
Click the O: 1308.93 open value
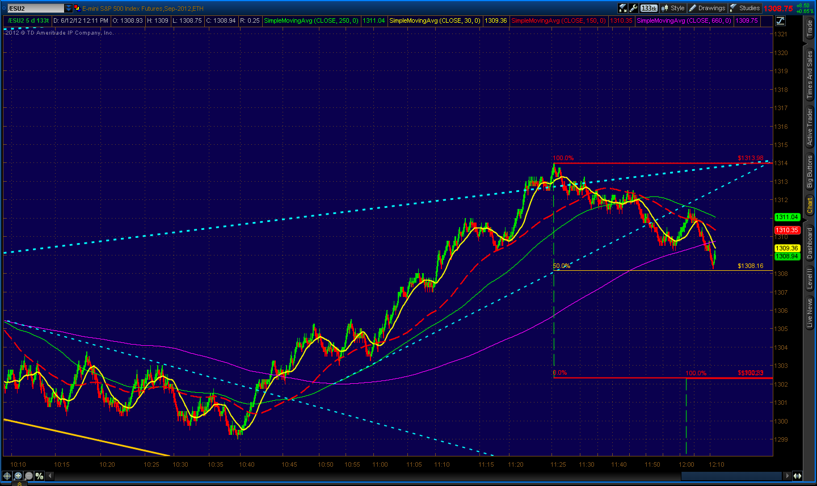click(x=127, y=20)
